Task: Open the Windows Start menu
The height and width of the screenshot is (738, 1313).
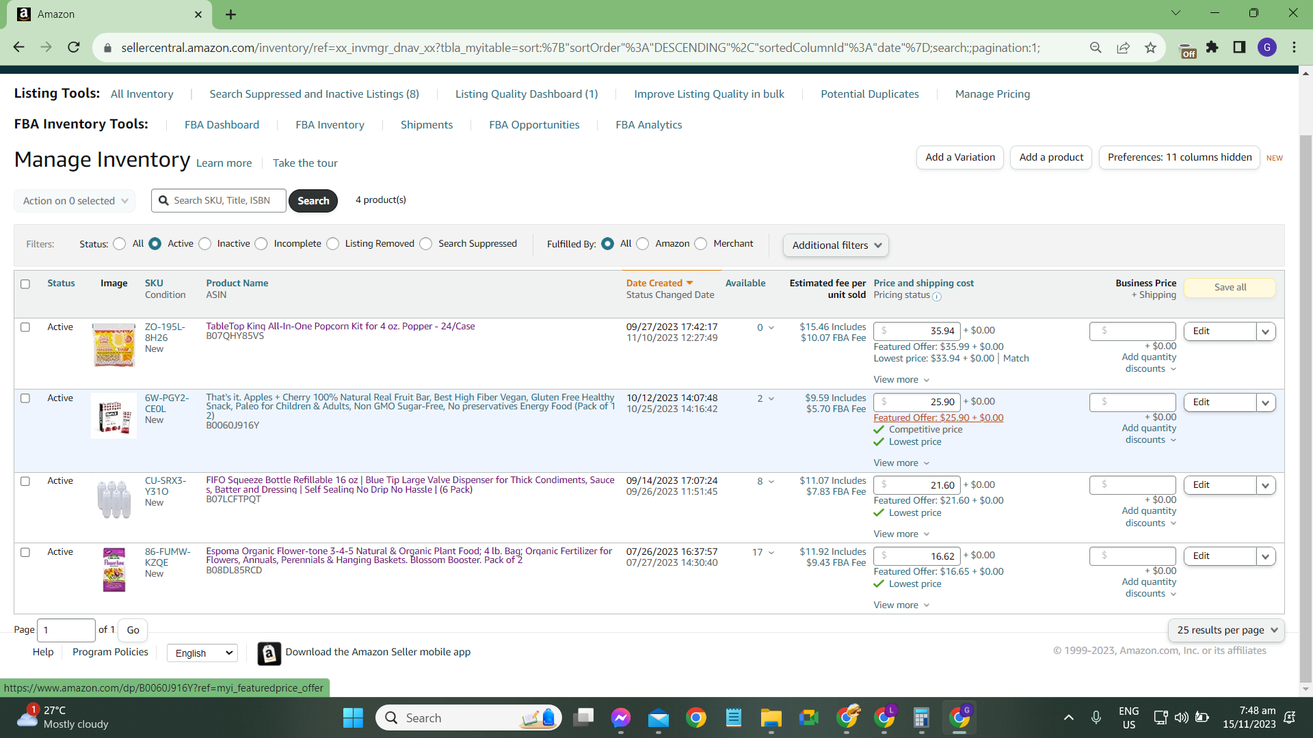Action: click(353, 717)
